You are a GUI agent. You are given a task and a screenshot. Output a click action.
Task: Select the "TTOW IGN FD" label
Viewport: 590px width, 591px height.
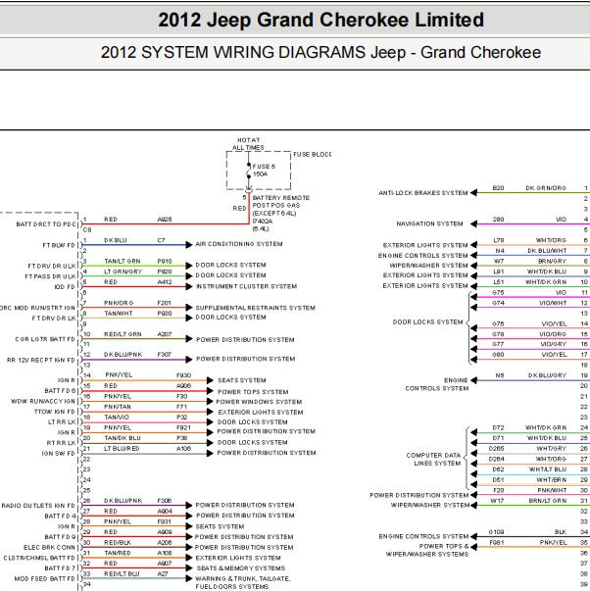click(55, 412)
